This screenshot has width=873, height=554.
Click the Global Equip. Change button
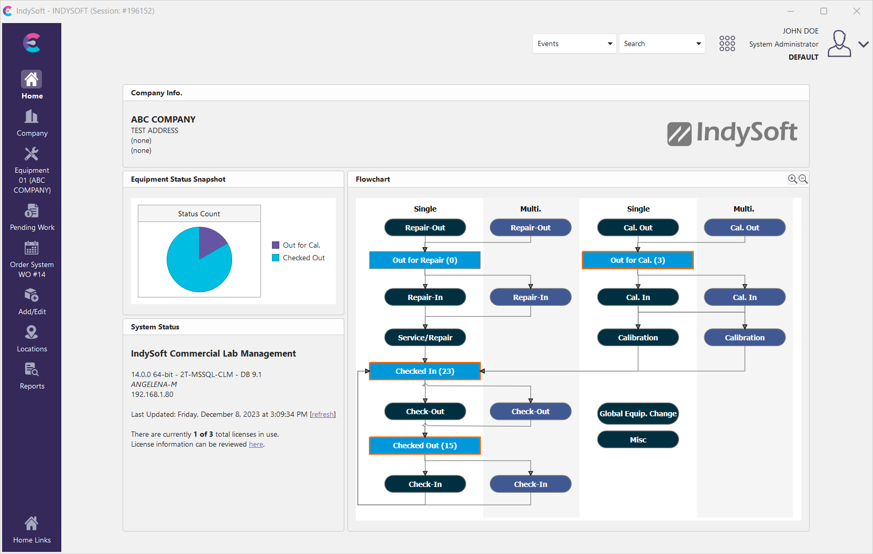[638, 414]
